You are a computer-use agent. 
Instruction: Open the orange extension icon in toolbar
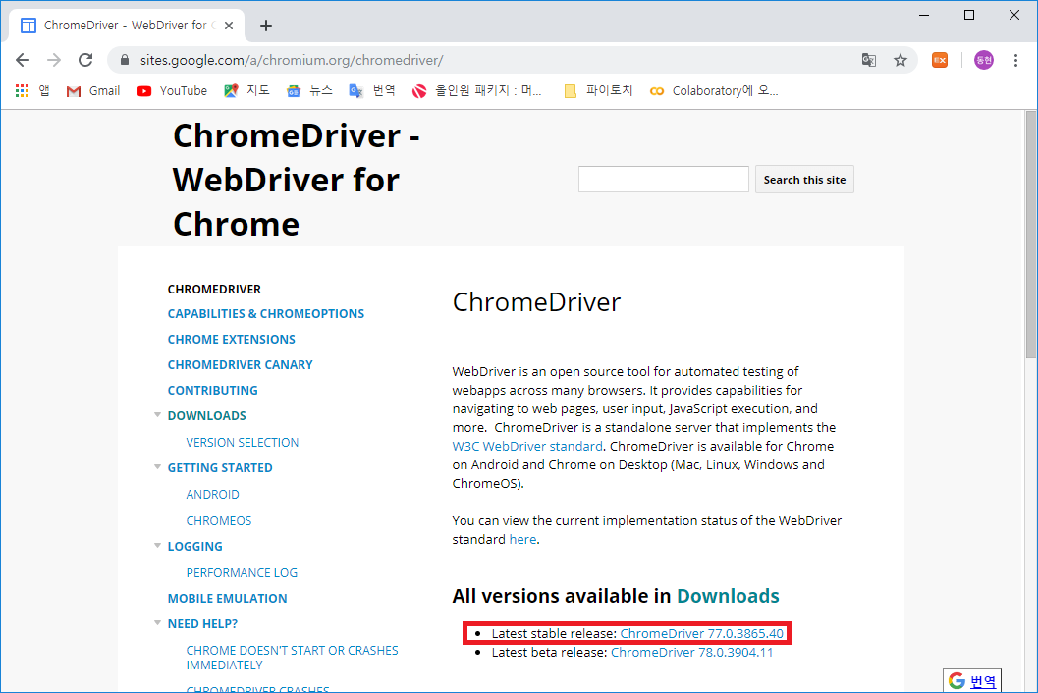click(x=940, y=60)
